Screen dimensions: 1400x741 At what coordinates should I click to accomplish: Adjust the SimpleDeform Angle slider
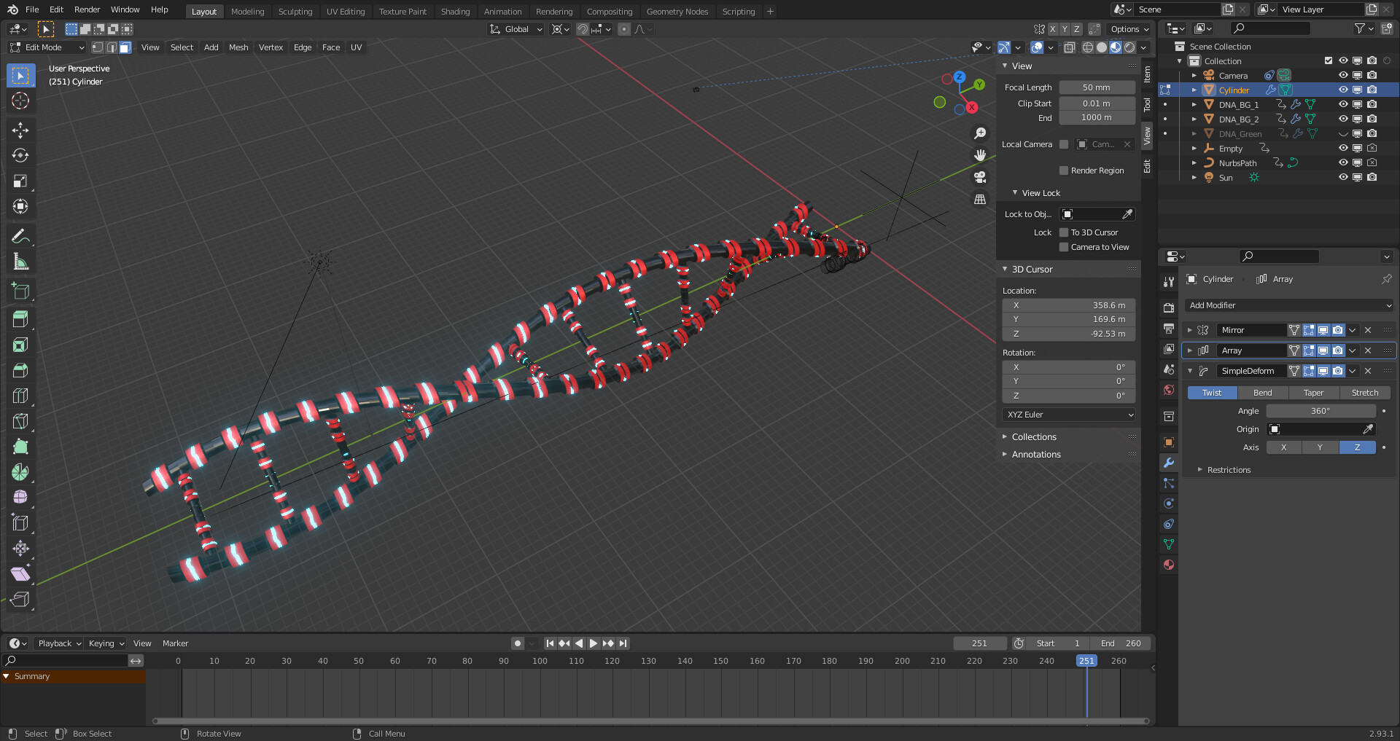tap(1321, 411)
